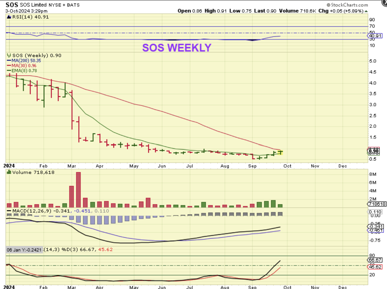Click the 45.62 stochastic right-axis label
This screenshot has height=289, width=387.
pos(375,267)
